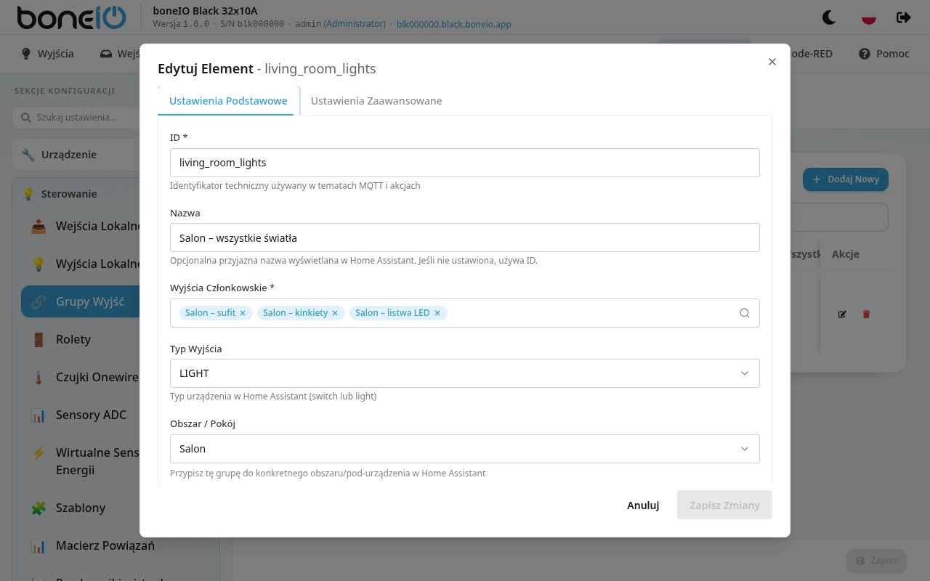Open blk000000.black.boneio.app link
Screen dimensions: 930x581
point(453,24)
